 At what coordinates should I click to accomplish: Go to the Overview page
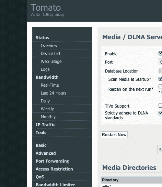click(x=49, y=46)
